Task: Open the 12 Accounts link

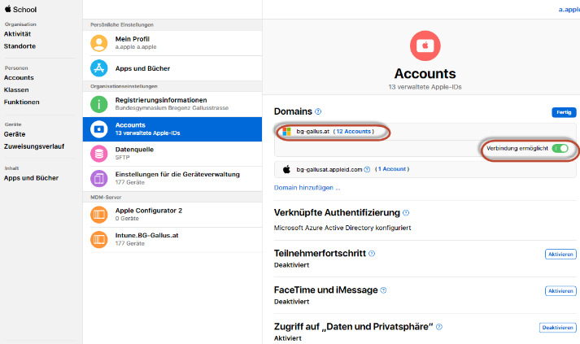Action: (353, 131)
